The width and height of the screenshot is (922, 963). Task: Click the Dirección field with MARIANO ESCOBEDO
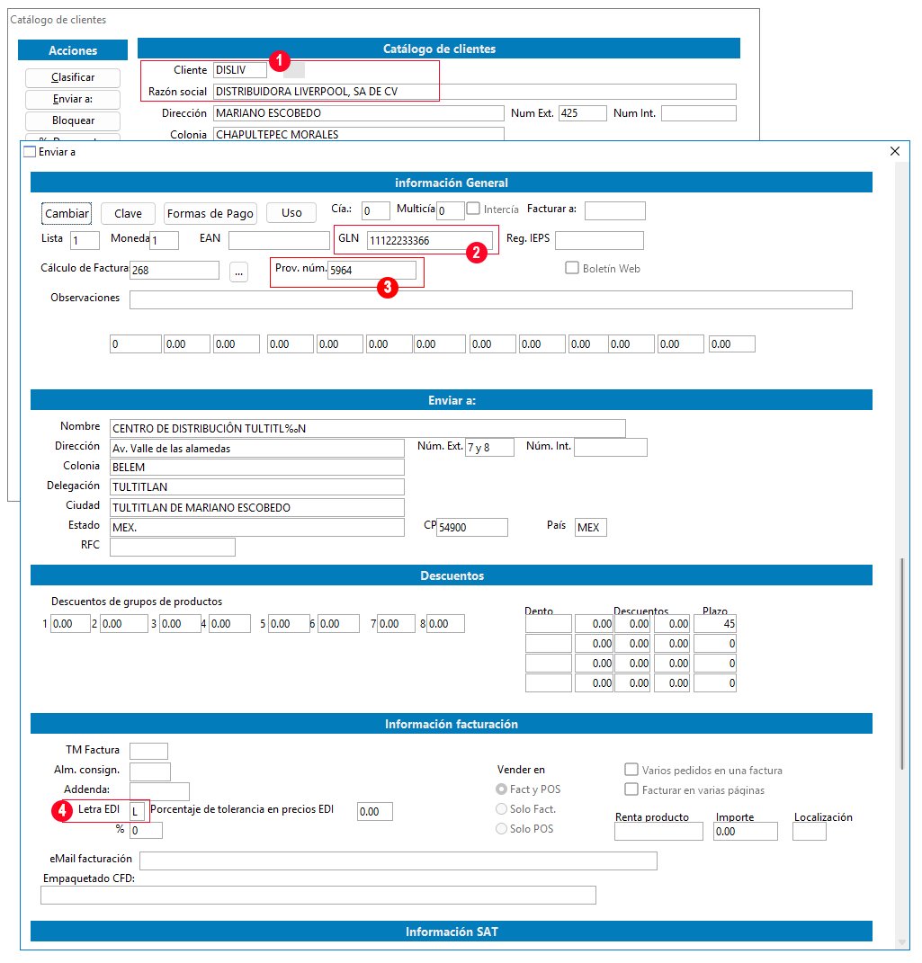coord(359,113)
